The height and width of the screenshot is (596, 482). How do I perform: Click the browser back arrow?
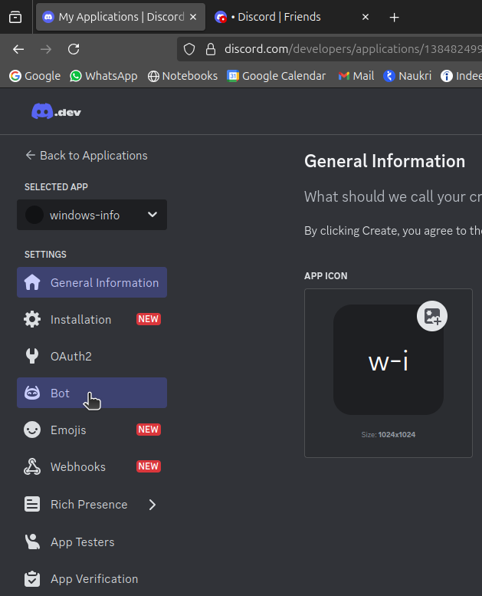(18, 49)
